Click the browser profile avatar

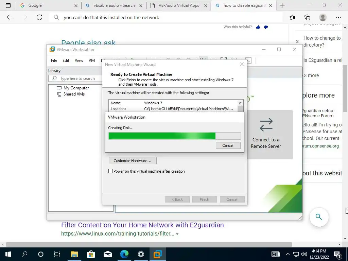pos(323,17)
